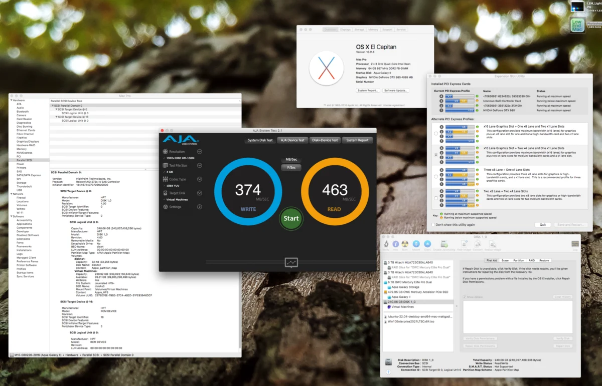Select 6 TB OWC Mercury Elite Pro Dual
602x386 pixels.
coord(409,282)
